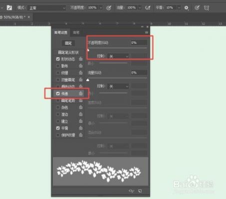Lock the 形状动态 settings
Image resolution: width=226 pixels, height=199 pixels.
coord(81,59)
